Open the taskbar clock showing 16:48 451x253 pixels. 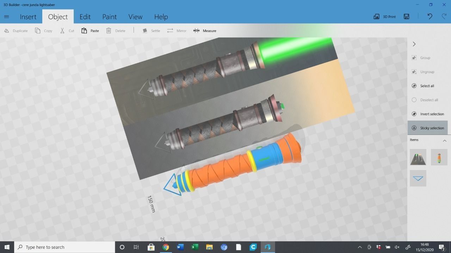tap(425, 247)
